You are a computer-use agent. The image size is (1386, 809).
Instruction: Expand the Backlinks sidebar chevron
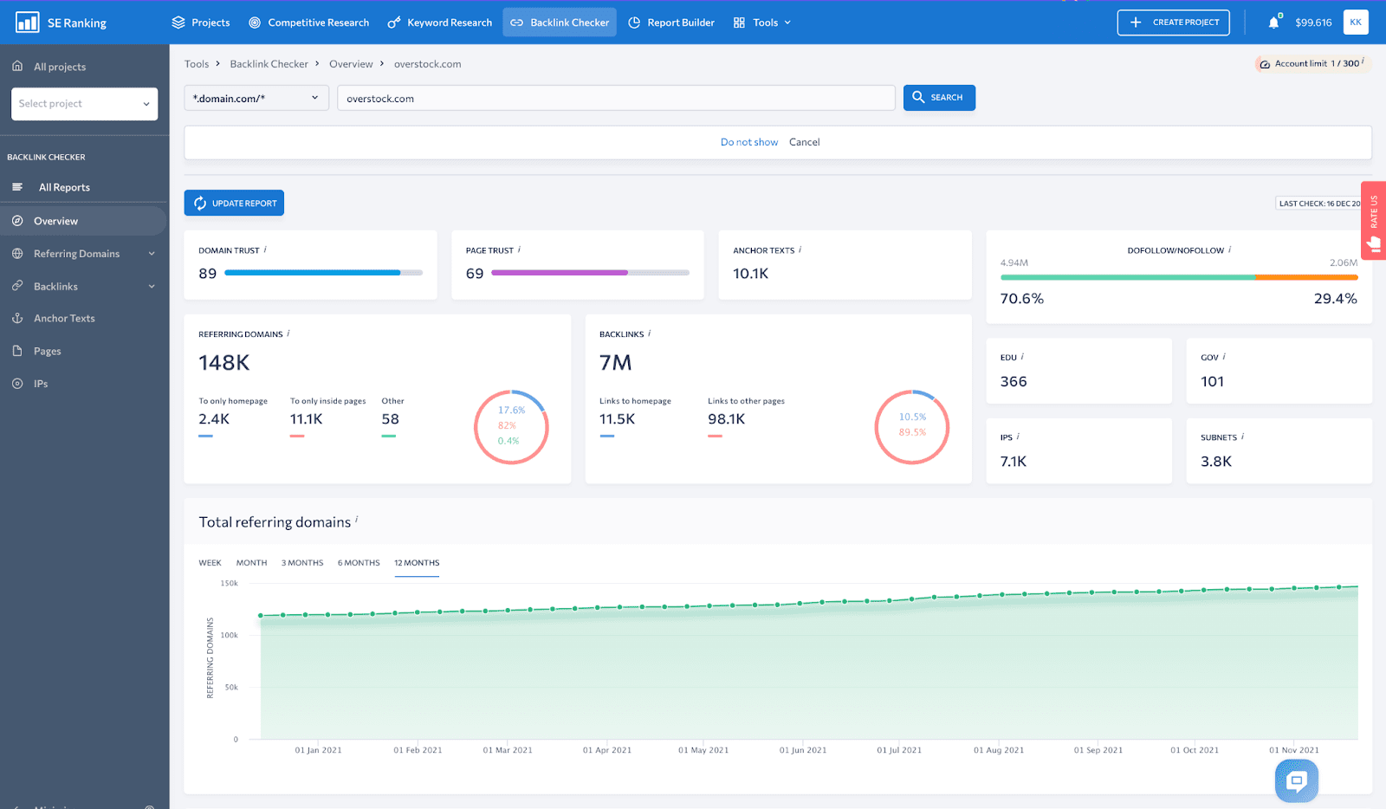[x=152, y=286]
